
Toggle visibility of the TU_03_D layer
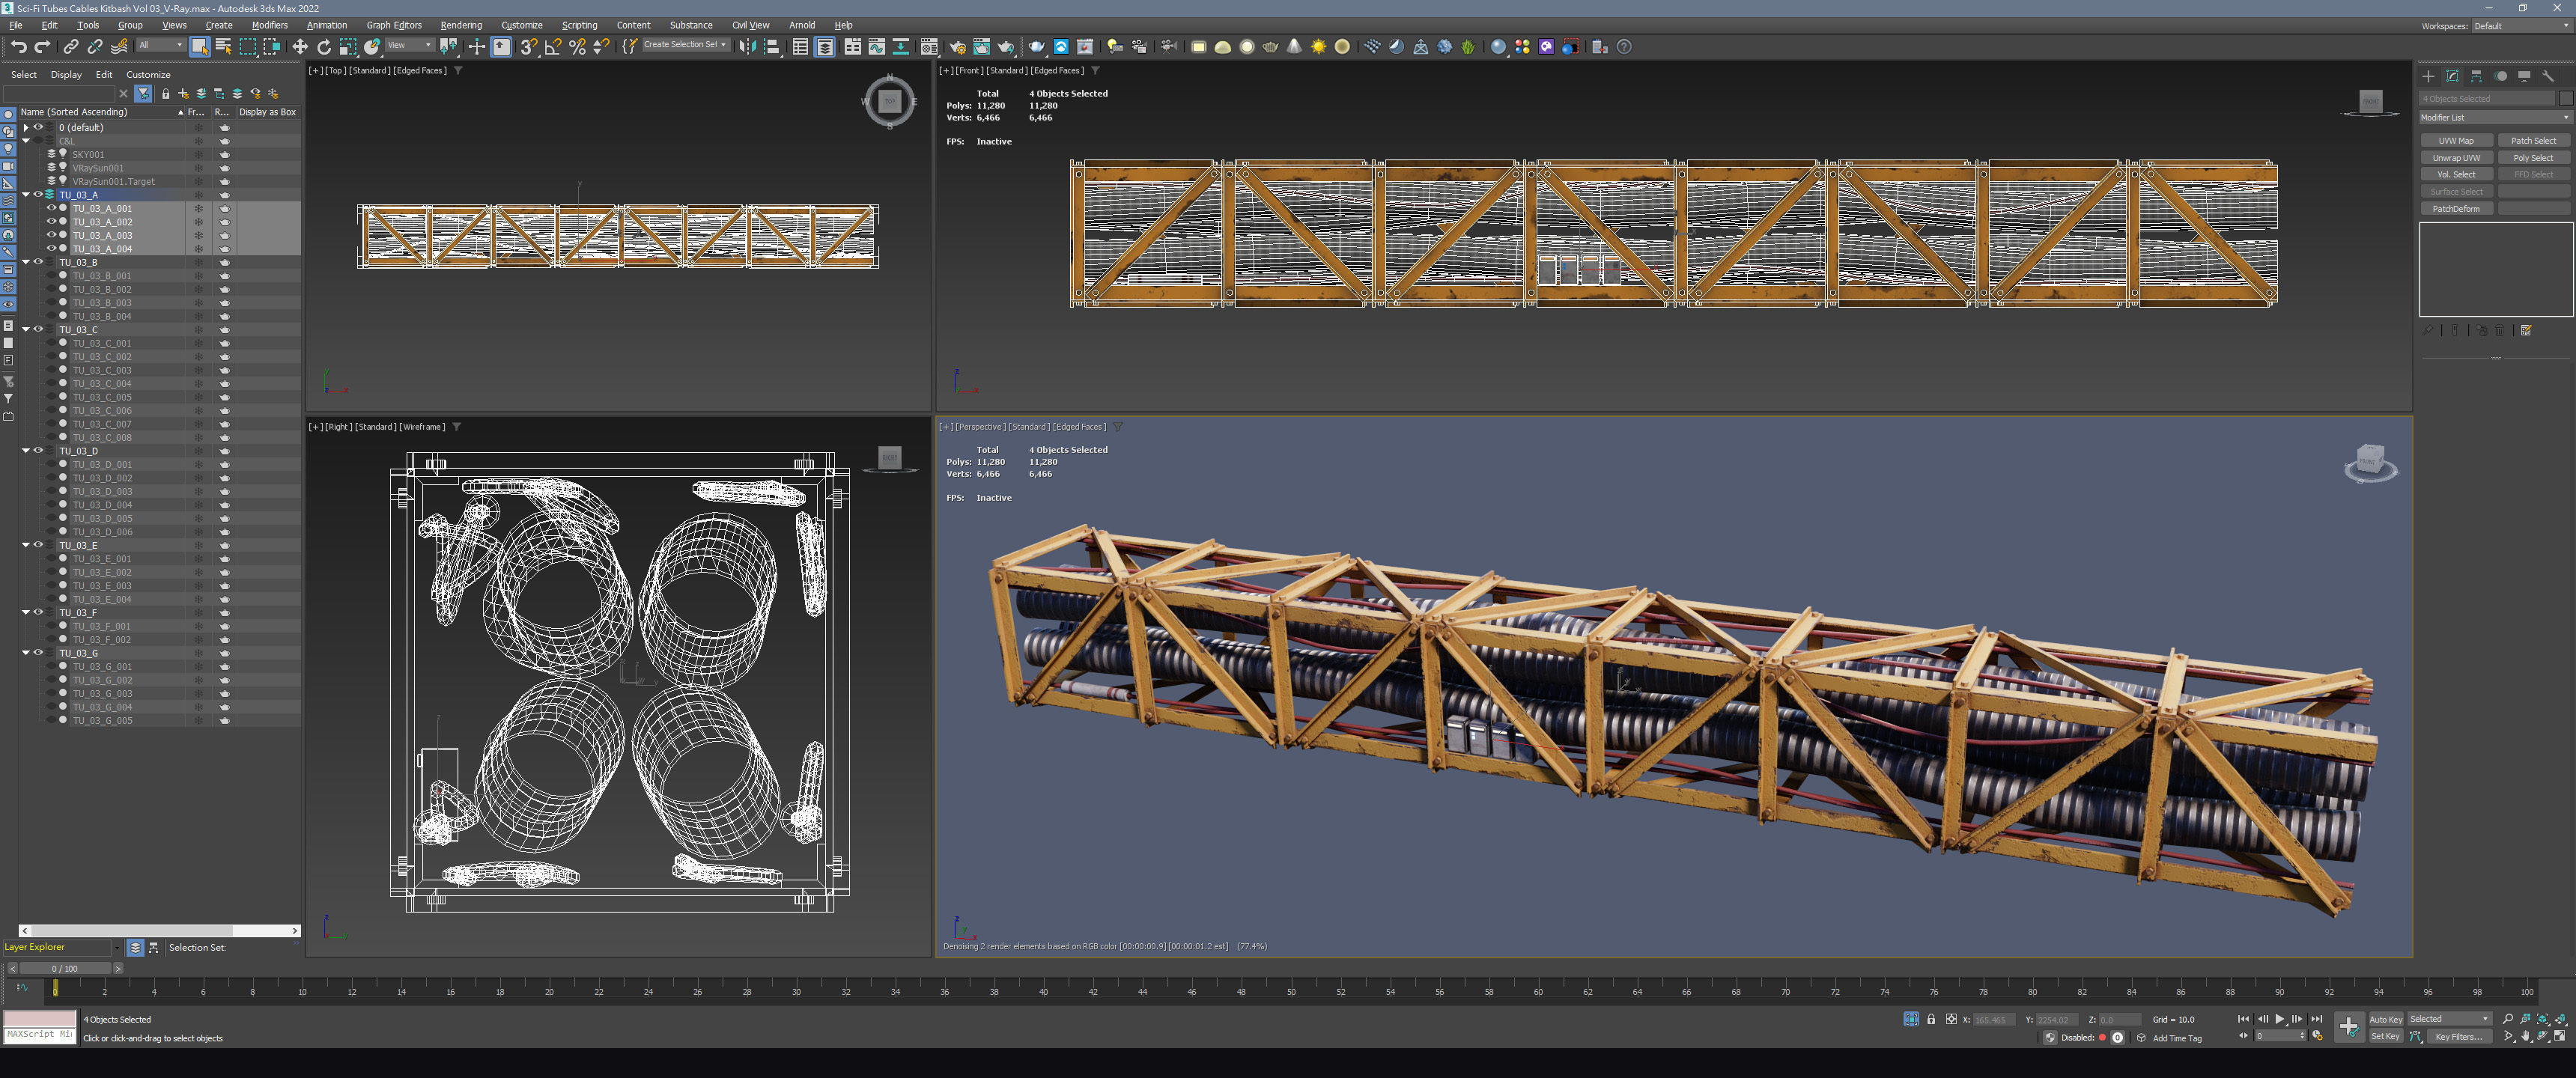point(38,451)
